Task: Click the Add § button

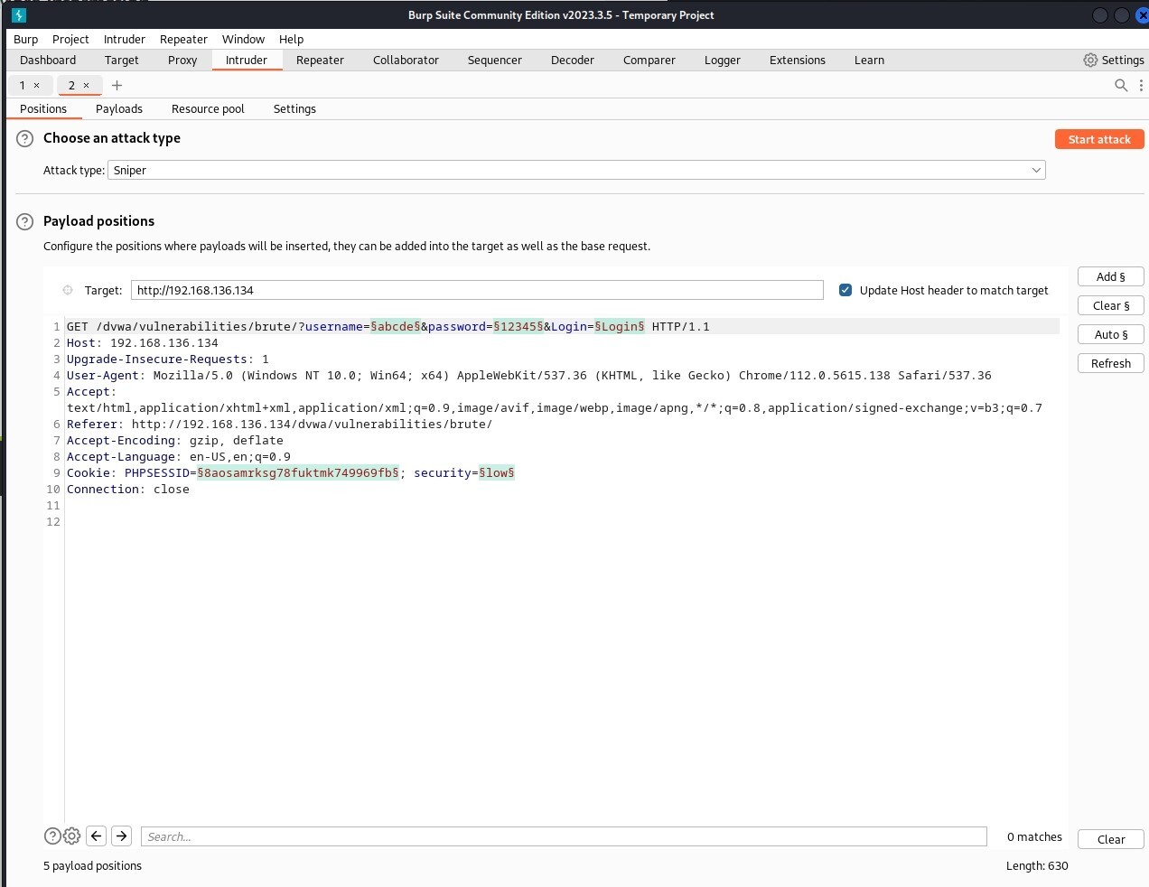Action: 1111,276
